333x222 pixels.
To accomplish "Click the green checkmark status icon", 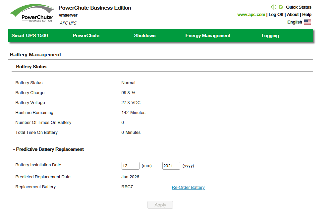I will [281, 7].
